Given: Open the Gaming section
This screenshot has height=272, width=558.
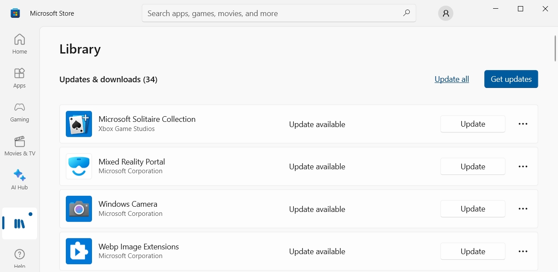Looking at the screenshot, I should tap(20, 112).
